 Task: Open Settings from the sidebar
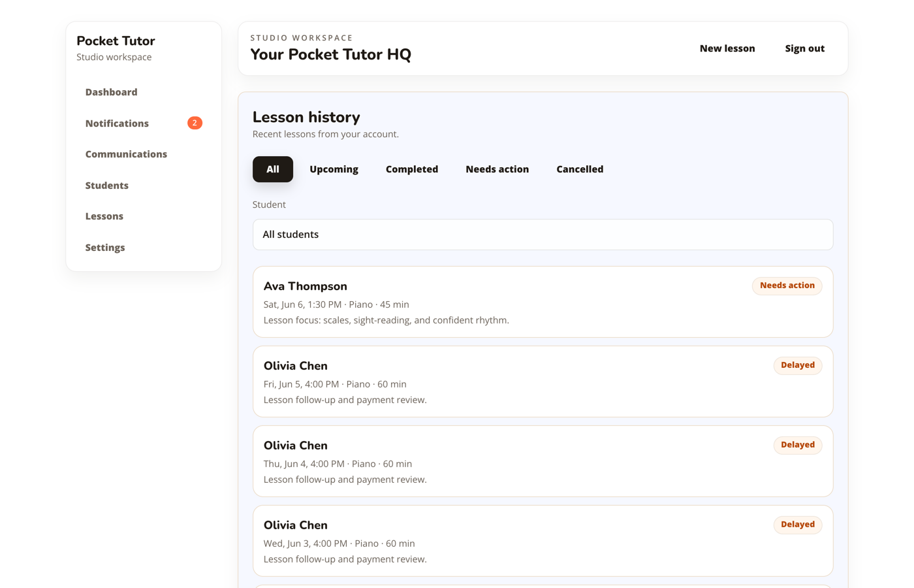[x=144, y=248]
